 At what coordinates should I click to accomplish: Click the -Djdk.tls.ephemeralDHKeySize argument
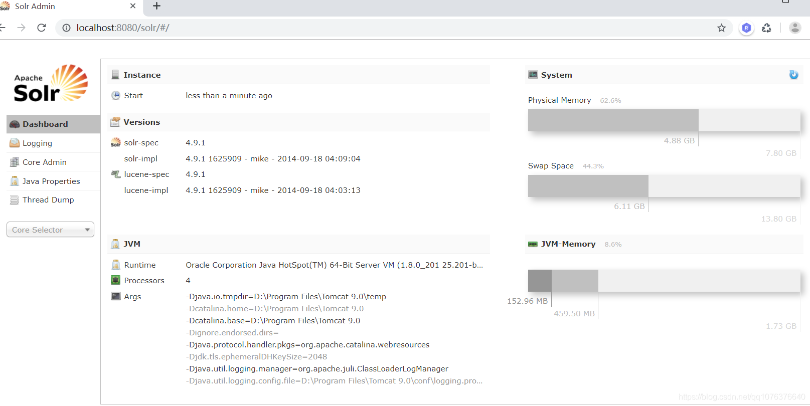pyautogui.click(x=256, y=356)
